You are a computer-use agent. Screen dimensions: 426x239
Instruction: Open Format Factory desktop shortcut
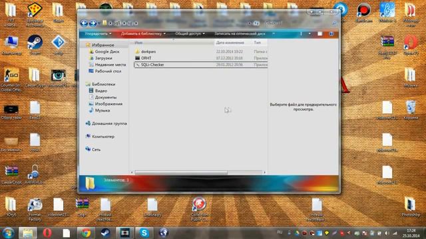coord(35,210)
